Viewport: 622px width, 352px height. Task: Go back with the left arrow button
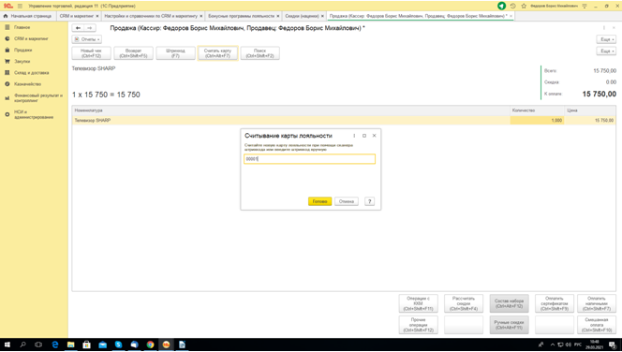[x=78, y=28]
